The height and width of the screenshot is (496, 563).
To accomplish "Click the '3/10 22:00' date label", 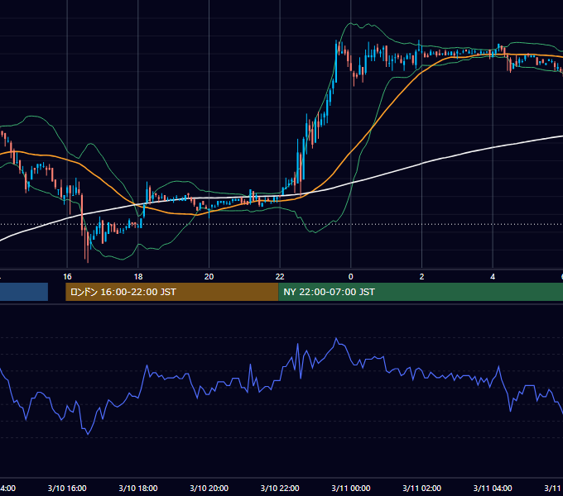I will point(280,488).
